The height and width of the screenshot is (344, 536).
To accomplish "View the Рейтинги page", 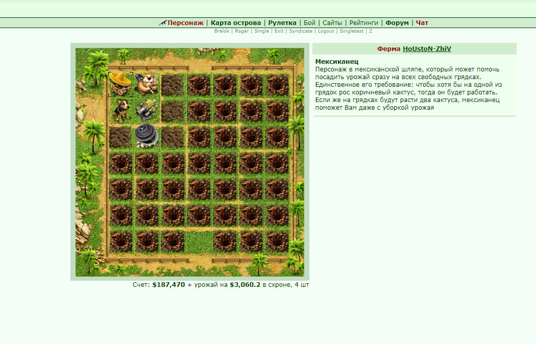I will click(x=363, y=23).
